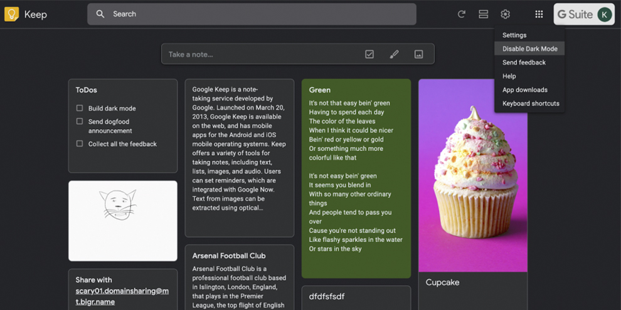Open the dfdfsfsdf note

[356, 297]
